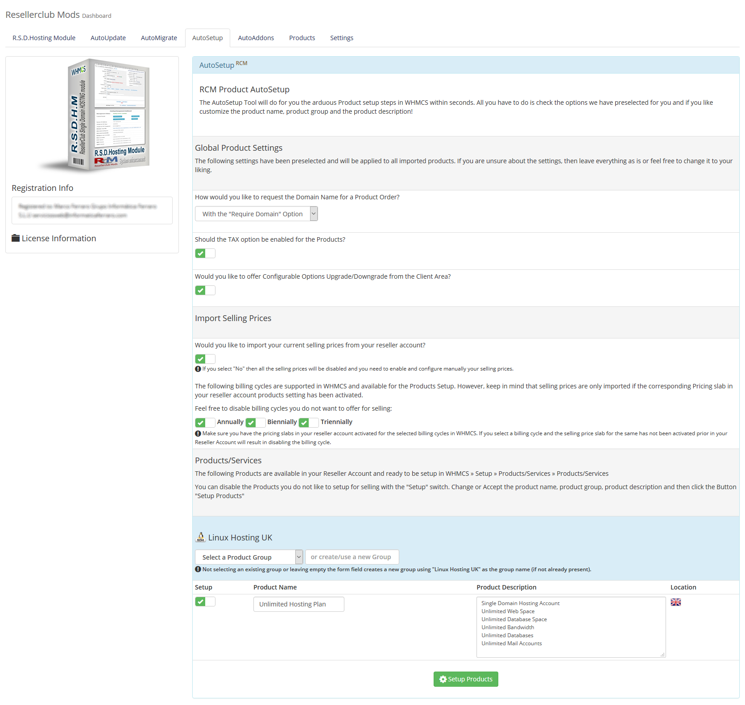Click the Resellerclub Mods Dashboard heading
The height and width of the screenshot is (705, 745).
click(x=58, y=15)
